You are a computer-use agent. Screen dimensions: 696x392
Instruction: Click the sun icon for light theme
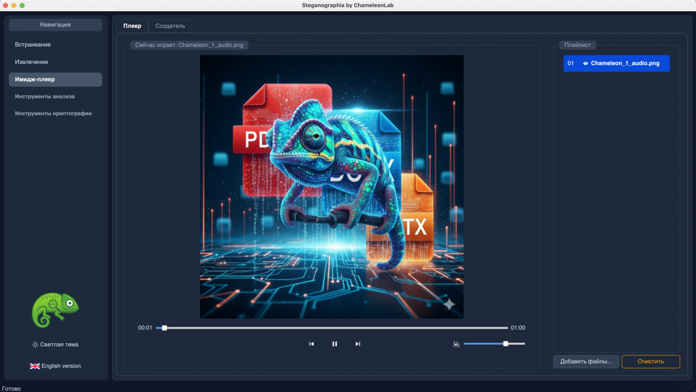click(x=35, y=345)
